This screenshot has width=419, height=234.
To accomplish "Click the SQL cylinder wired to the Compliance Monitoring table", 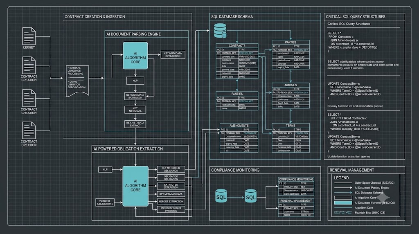I will click(x=251, y=196).
